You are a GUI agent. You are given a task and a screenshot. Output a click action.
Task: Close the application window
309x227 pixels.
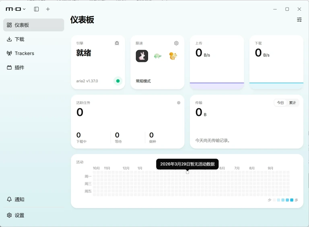(299, 9)
